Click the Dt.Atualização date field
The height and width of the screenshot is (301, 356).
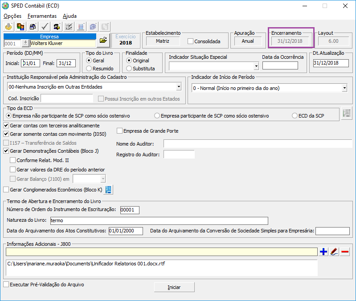coord(331,63)
